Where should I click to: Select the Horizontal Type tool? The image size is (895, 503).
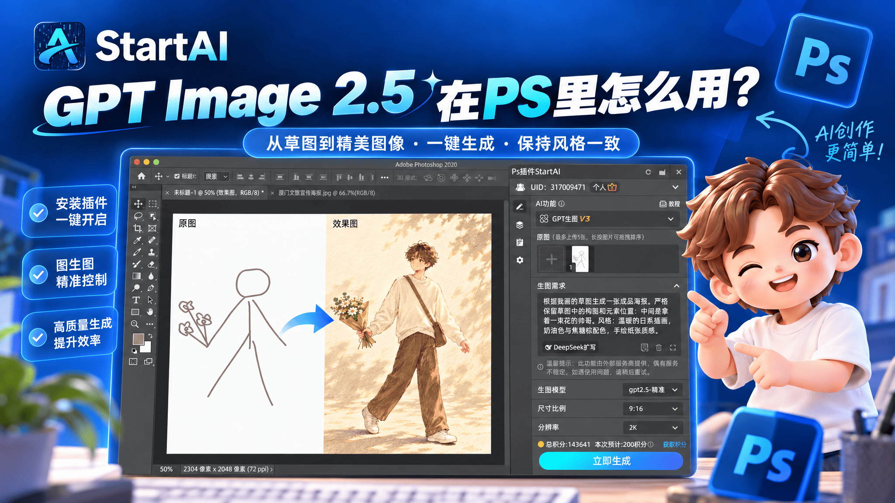pos(136,300)
